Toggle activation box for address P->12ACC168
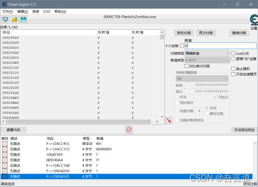Image resolution: width=258 pixels, height=187 pixels. click(x=5, y=166)
